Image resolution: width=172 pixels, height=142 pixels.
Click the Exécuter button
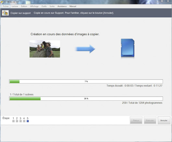click(150, 121)
